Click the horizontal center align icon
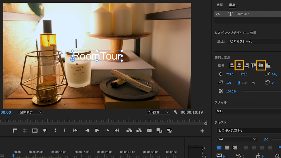The height and width of the screenshot is (158, 281). pos(239,66)
